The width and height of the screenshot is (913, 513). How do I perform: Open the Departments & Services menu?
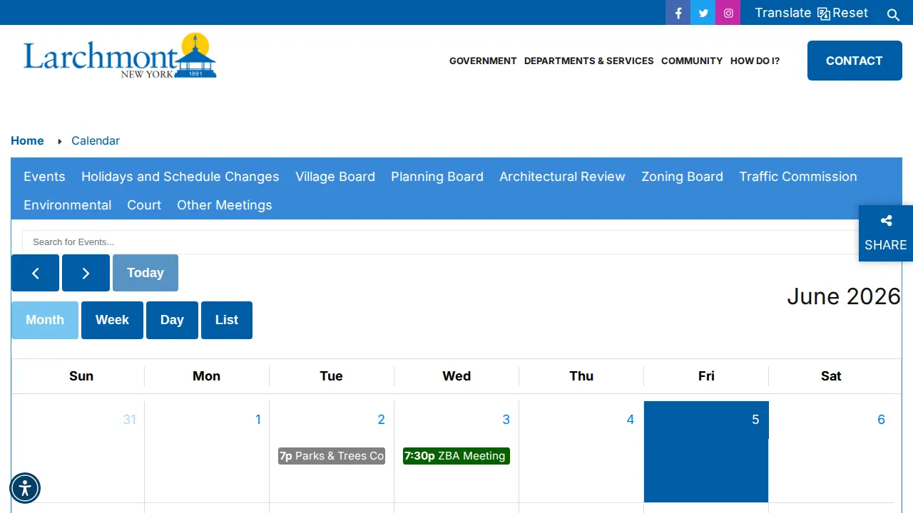589,61
